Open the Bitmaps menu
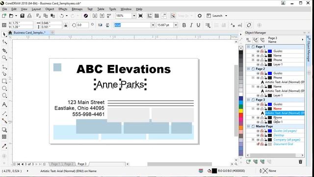The image size is (314, 177). pos(77,9)
